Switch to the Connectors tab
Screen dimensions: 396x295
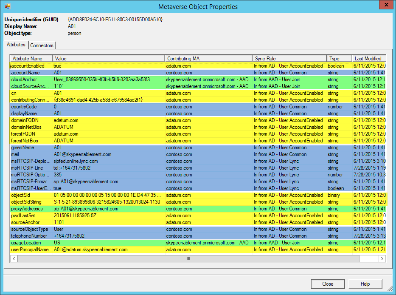pyautogui.click(x=42, y=45)
